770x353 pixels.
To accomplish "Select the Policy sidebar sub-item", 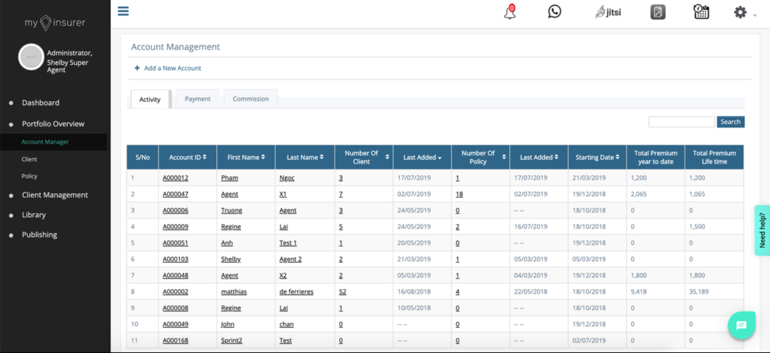I will (x=29, y=176).
